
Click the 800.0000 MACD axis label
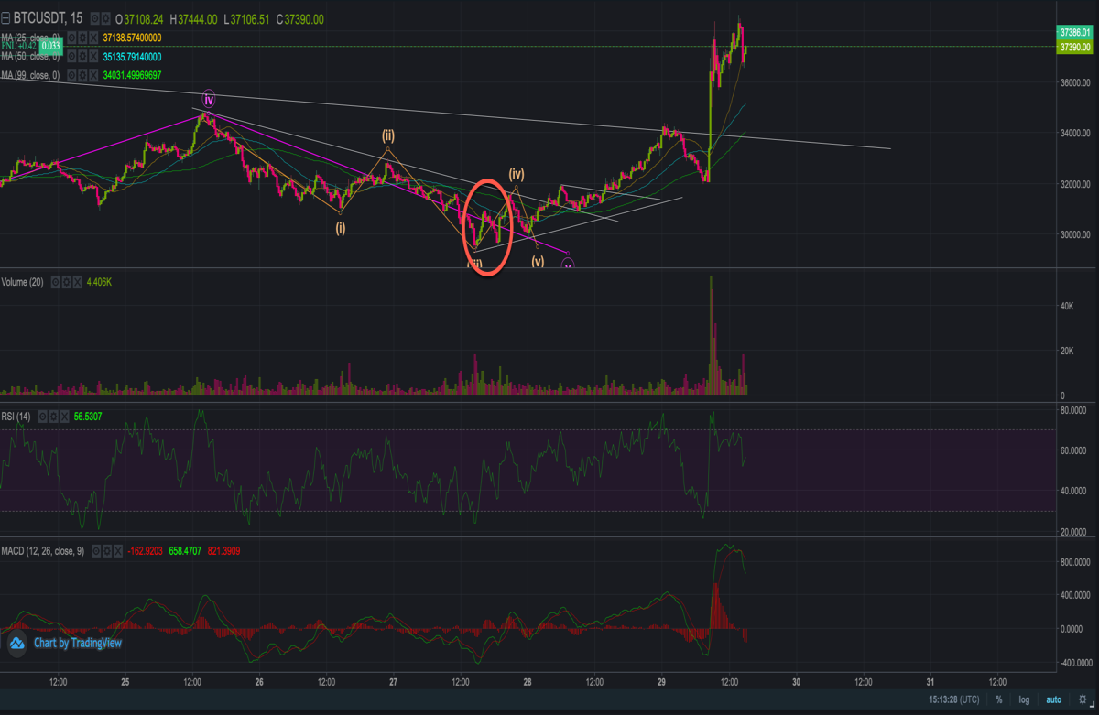(x=1074, y=561)
